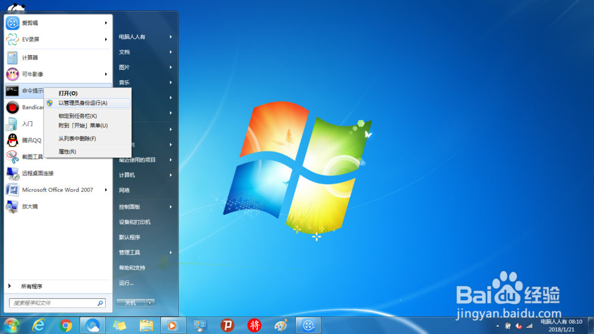Open file explorer folder taskbar icon
Viewport: 594px width, 334px height.
click(x=146, y=325)
